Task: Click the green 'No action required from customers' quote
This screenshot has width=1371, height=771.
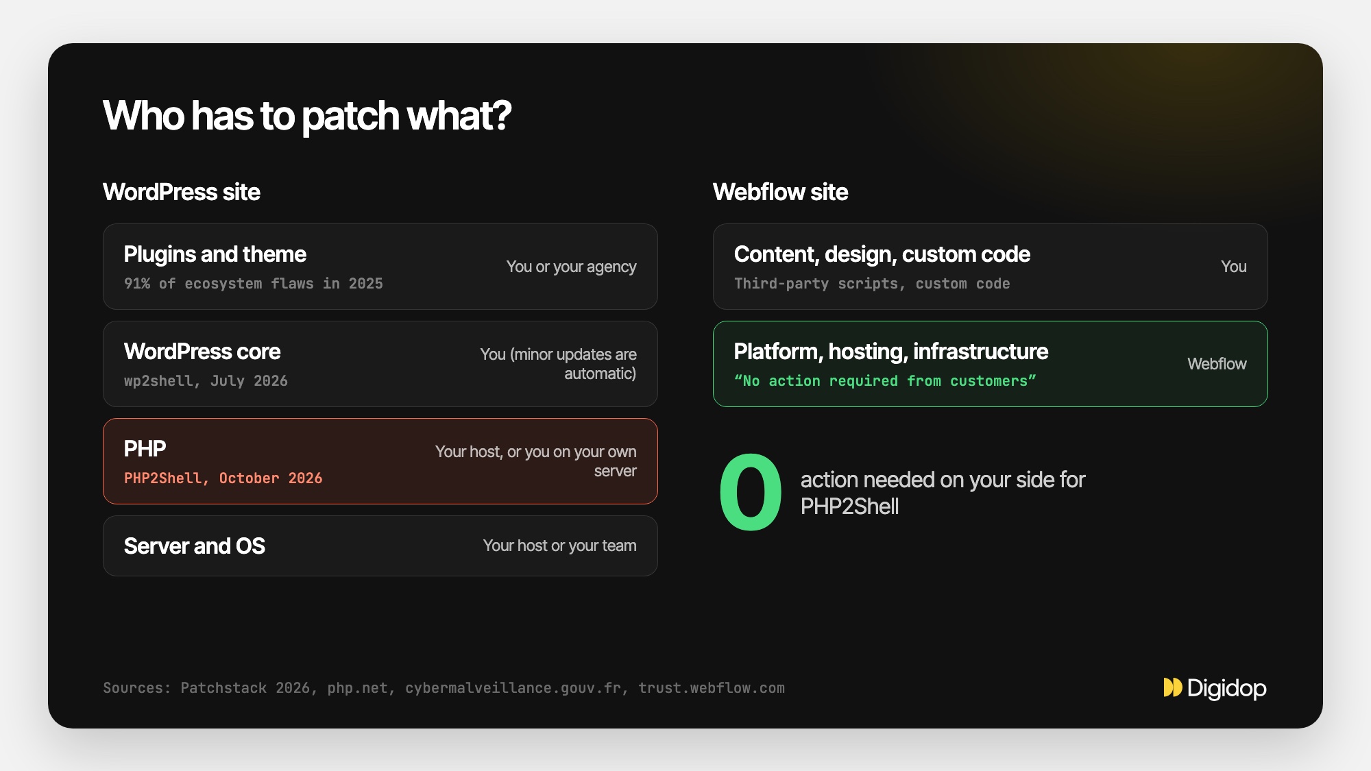Action: (x=885, y=381)
